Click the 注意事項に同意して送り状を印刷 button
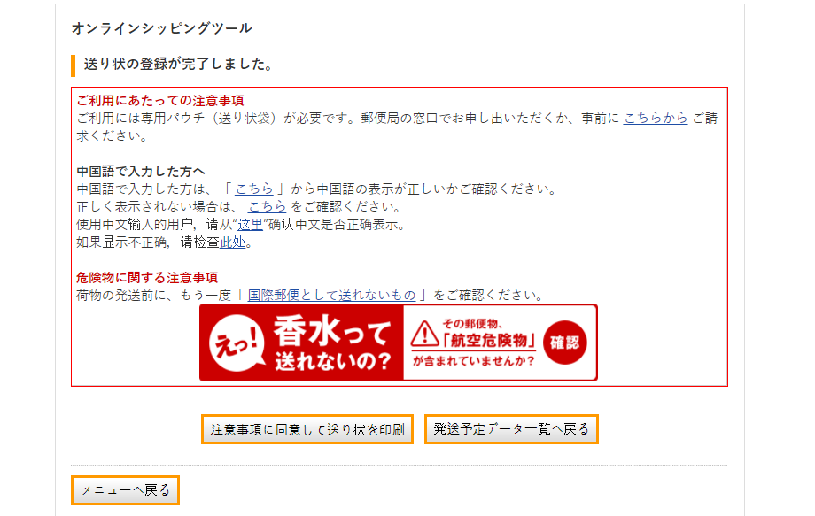 click(x=307, y=429)
